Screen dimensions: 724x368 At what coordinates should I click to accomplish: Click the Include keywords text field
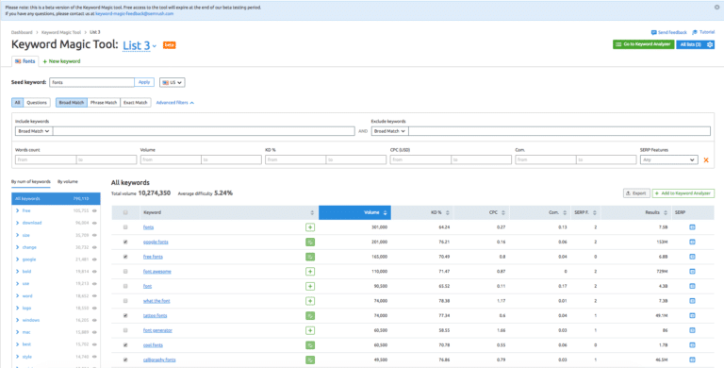[x=204, y=131]
